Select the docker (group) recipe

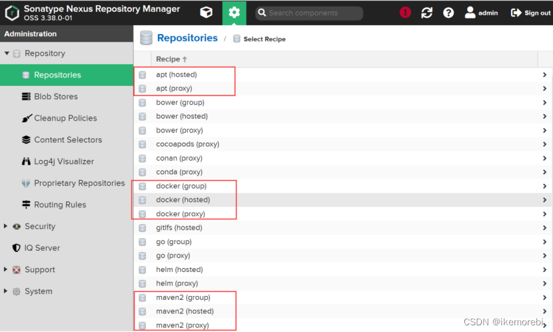(342, 186)
